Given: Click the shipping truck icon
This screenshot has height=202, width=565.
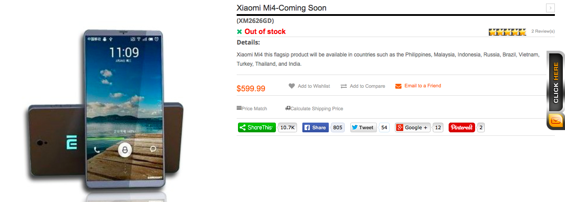Looking at the screenshot, I should (288, 108).
